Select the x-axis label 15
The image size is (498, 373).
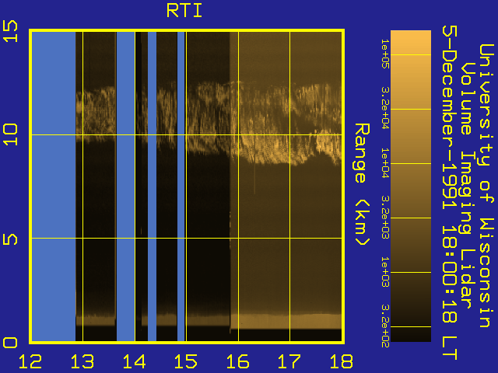[x=186, y=361]
